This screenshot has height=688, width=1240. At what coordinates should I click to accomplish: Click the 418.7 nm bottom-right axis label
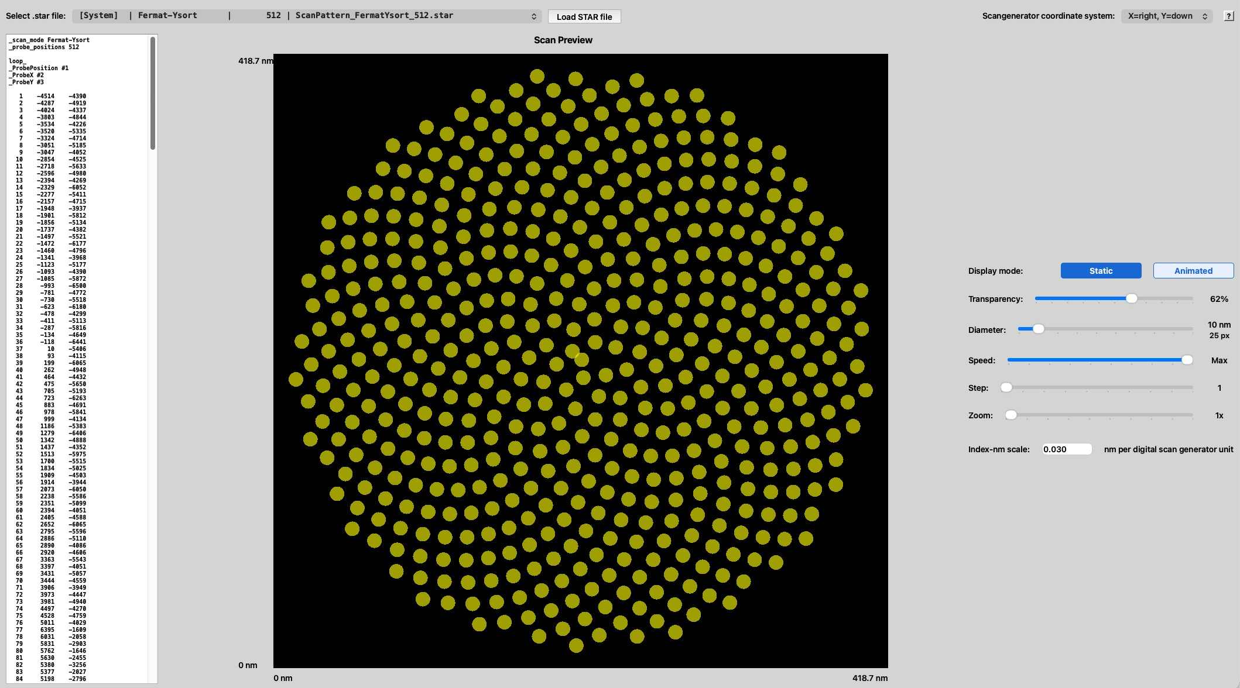(x=869, y=678)
